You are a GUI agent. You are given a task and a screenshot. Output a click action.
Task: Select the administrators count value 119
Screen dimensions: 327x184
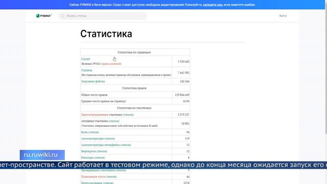[187, 139]
